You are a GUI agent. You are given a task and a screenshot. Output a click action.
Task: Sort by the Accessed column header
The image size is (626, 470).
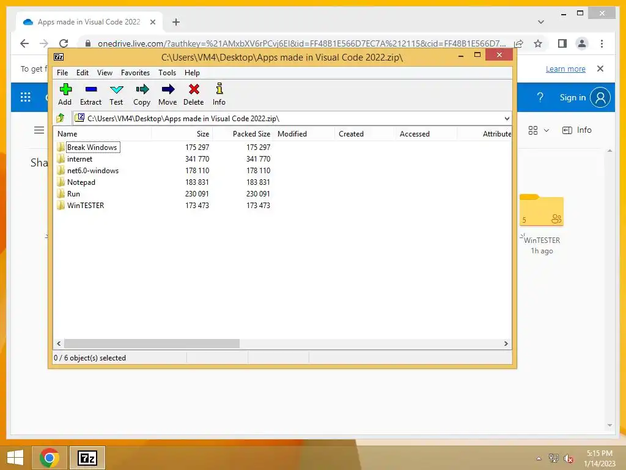[426, 134]
